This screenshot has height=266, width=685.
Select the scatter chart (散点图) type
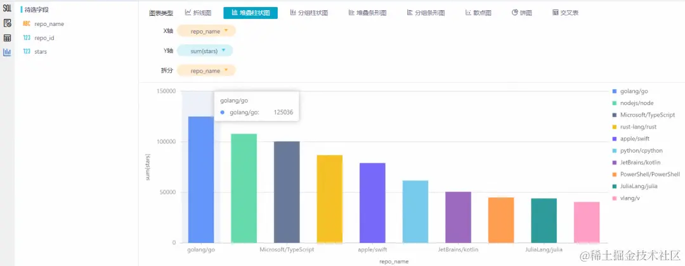(478, 13)
